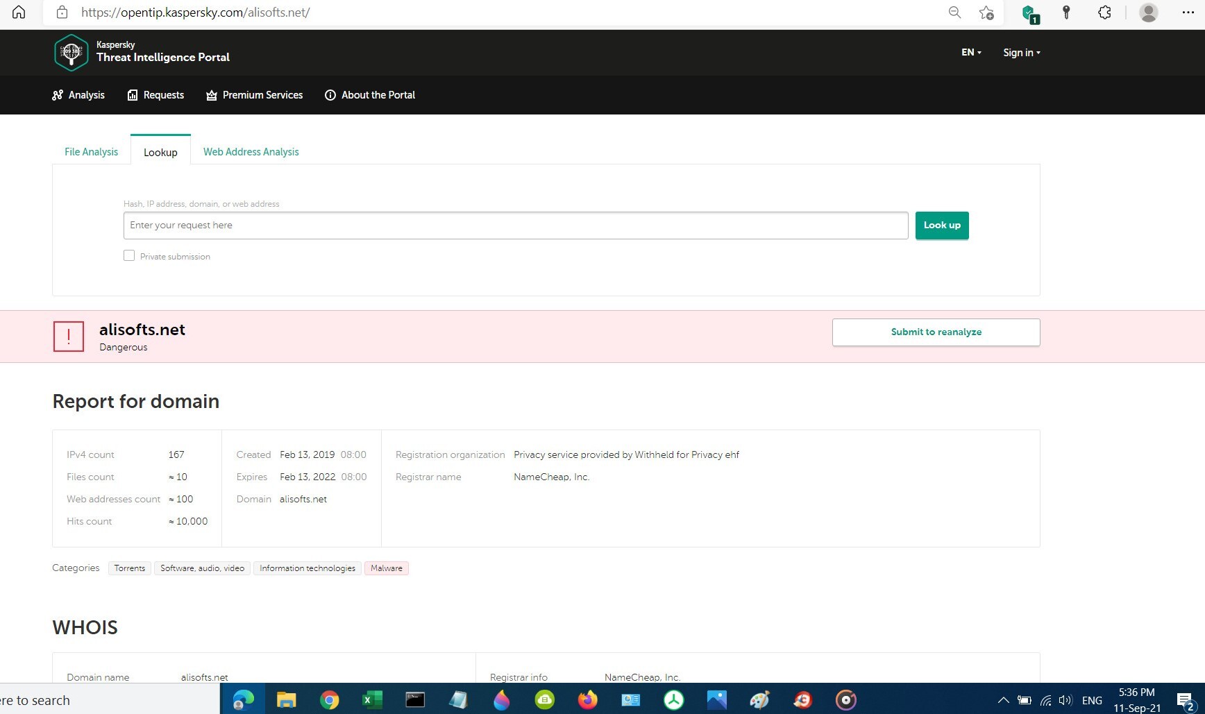The image size is (1205, 714).
Task: Focus the lookup request input field
Action: pos(516,226)
